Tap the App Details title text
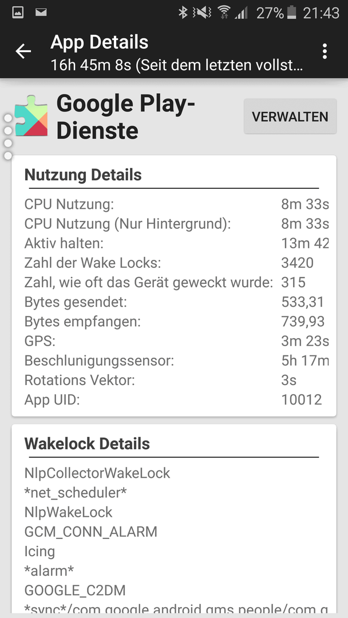The image size is (348, 618). [100, 42]
